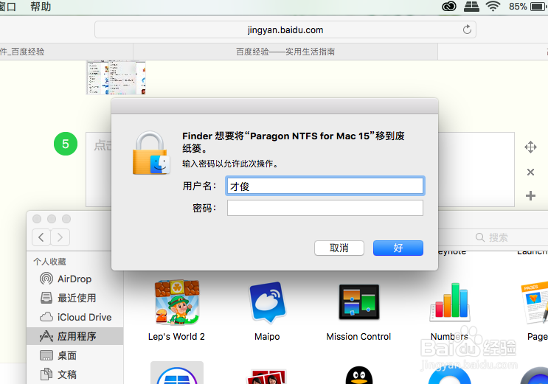Go forward in Finder window
This screenshot has height=384, width=548.
click(60, 237)
